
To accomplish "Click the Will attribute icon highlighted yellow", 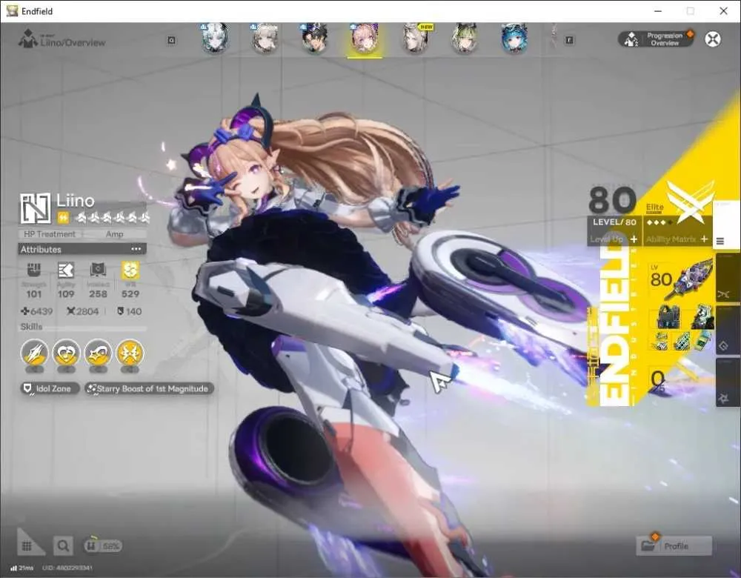I will 130,270.
